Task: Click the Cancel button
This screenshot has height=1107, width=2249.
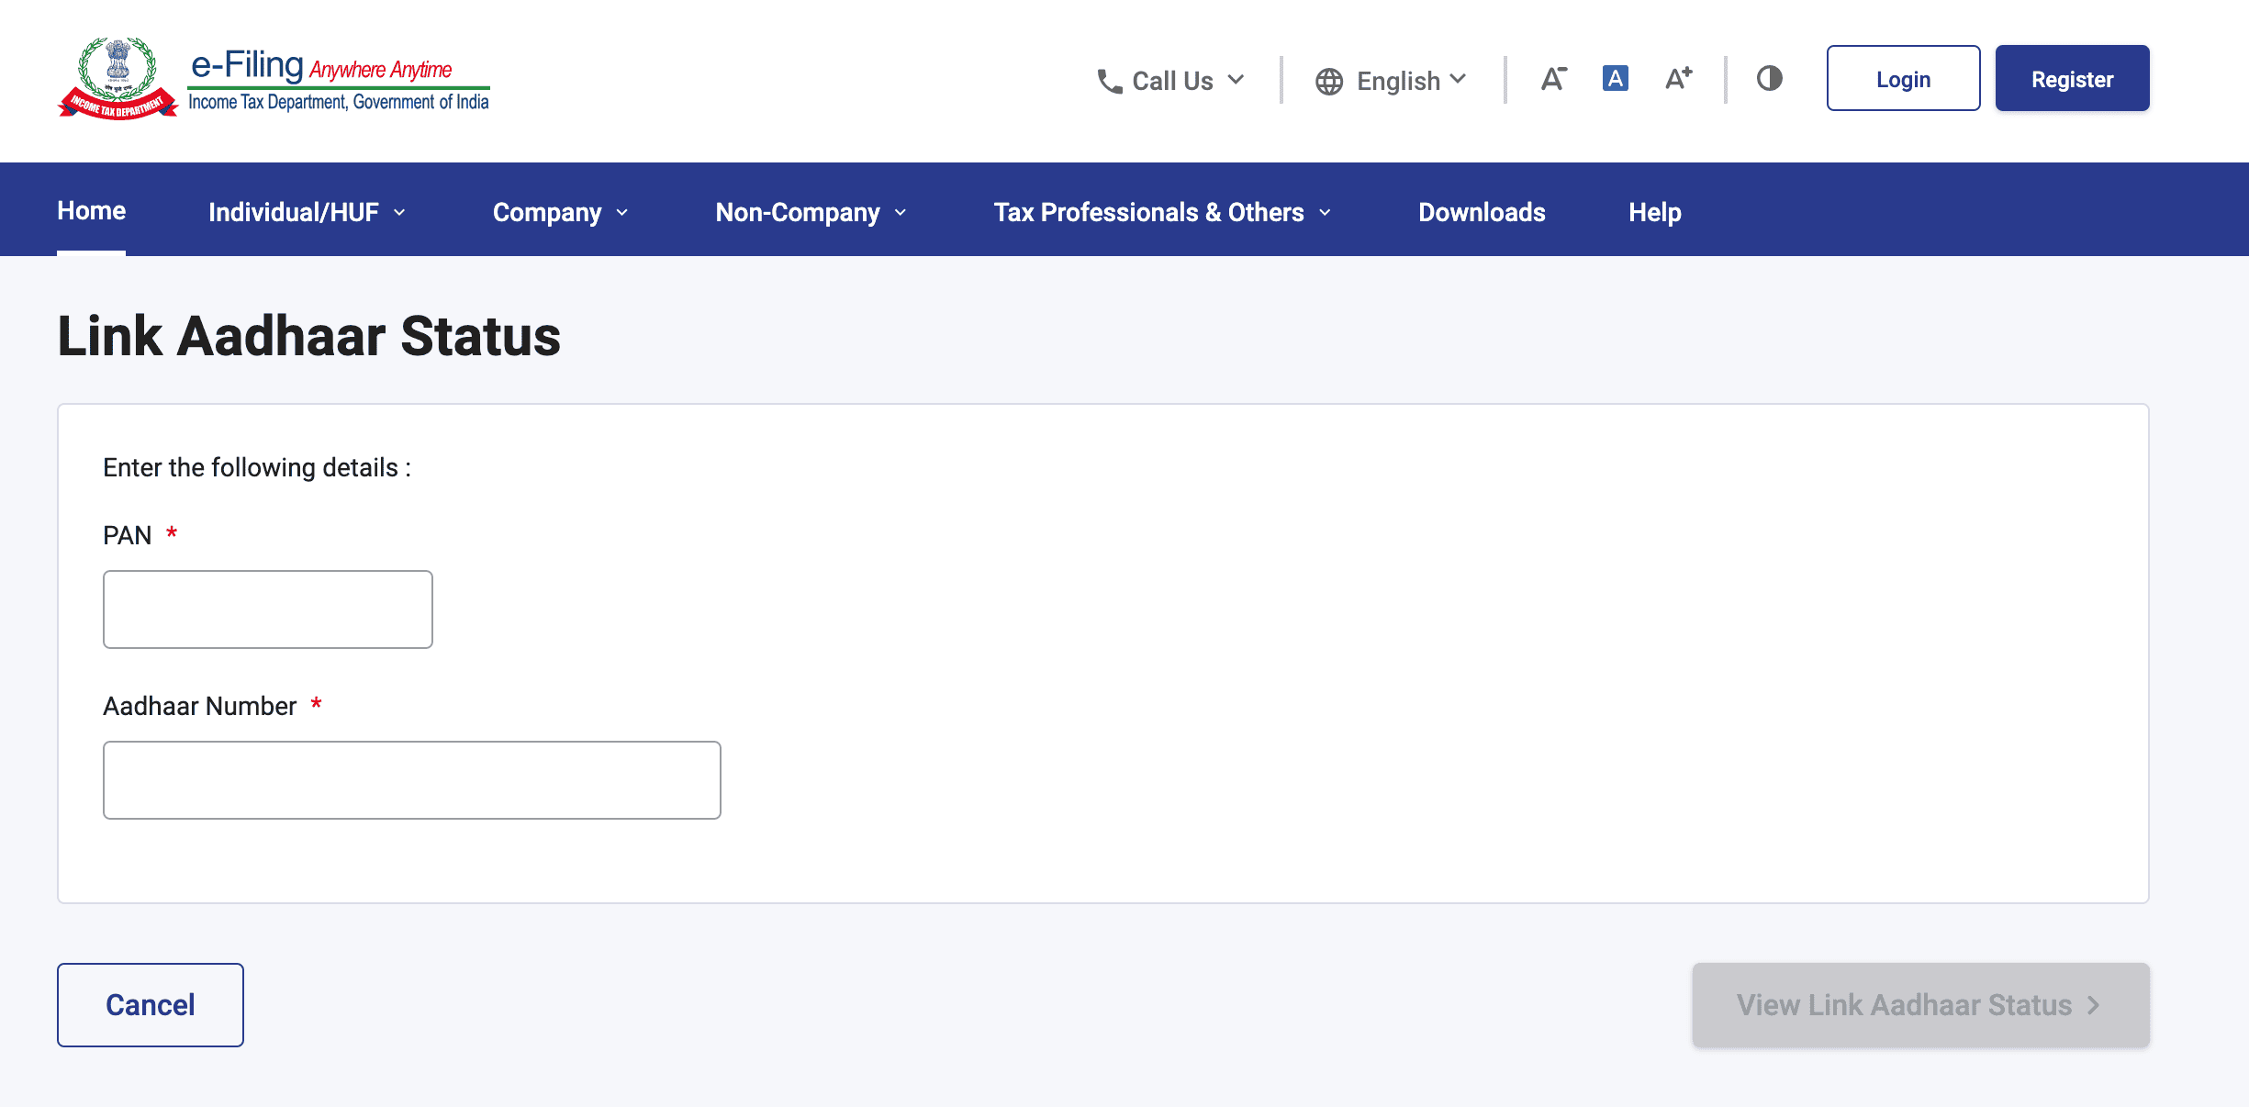Action: (x=150, y=1004)
